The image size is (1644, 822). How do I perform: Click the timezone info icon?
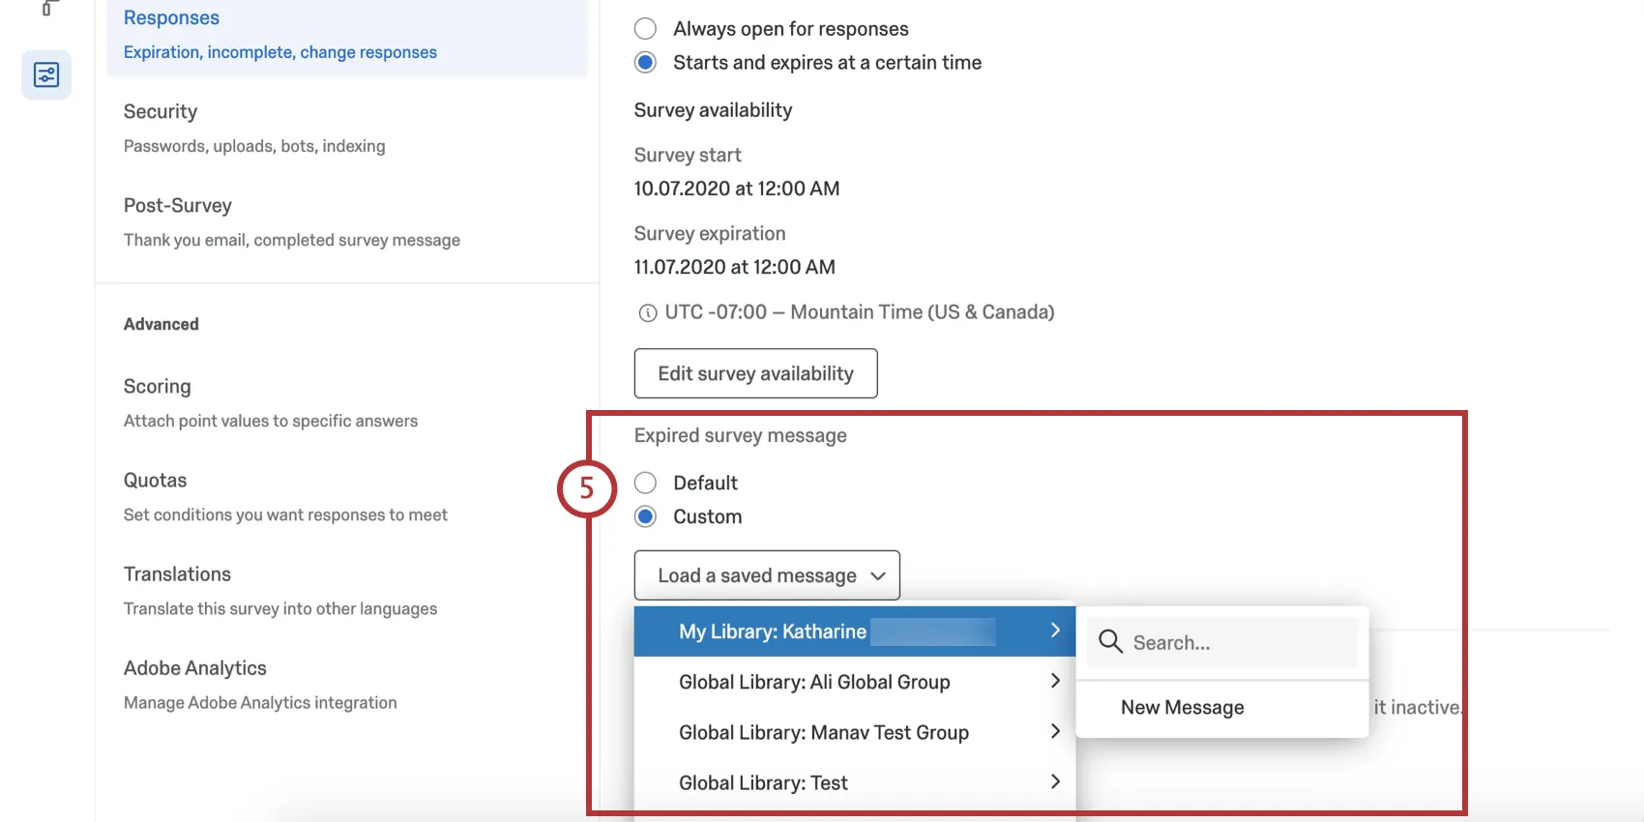pos(647,313)
